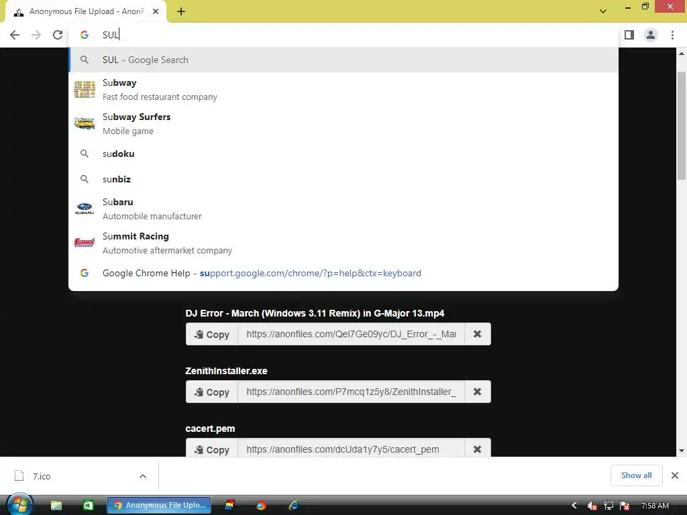Select the Anonymous File Upload tab

click(87, 12)
